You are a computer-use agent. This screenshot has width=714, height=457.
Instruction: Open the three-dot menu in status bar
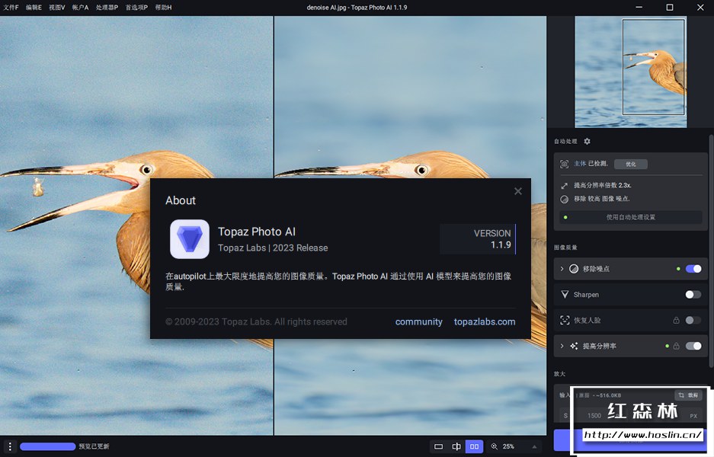click(10, 446)
